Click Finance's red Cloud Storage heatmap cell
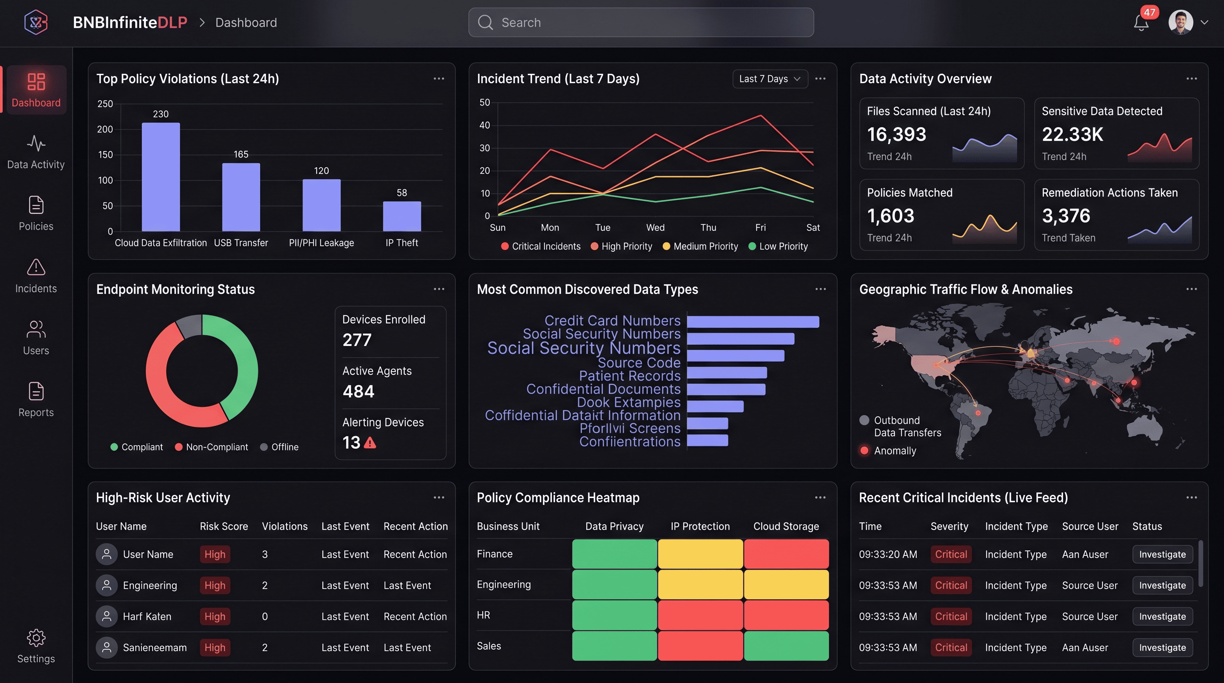The width and height of the screenshot is (1224, 683). coord(786,553)
